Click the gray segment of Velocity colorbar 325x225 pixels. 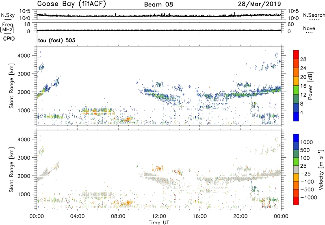296,169
